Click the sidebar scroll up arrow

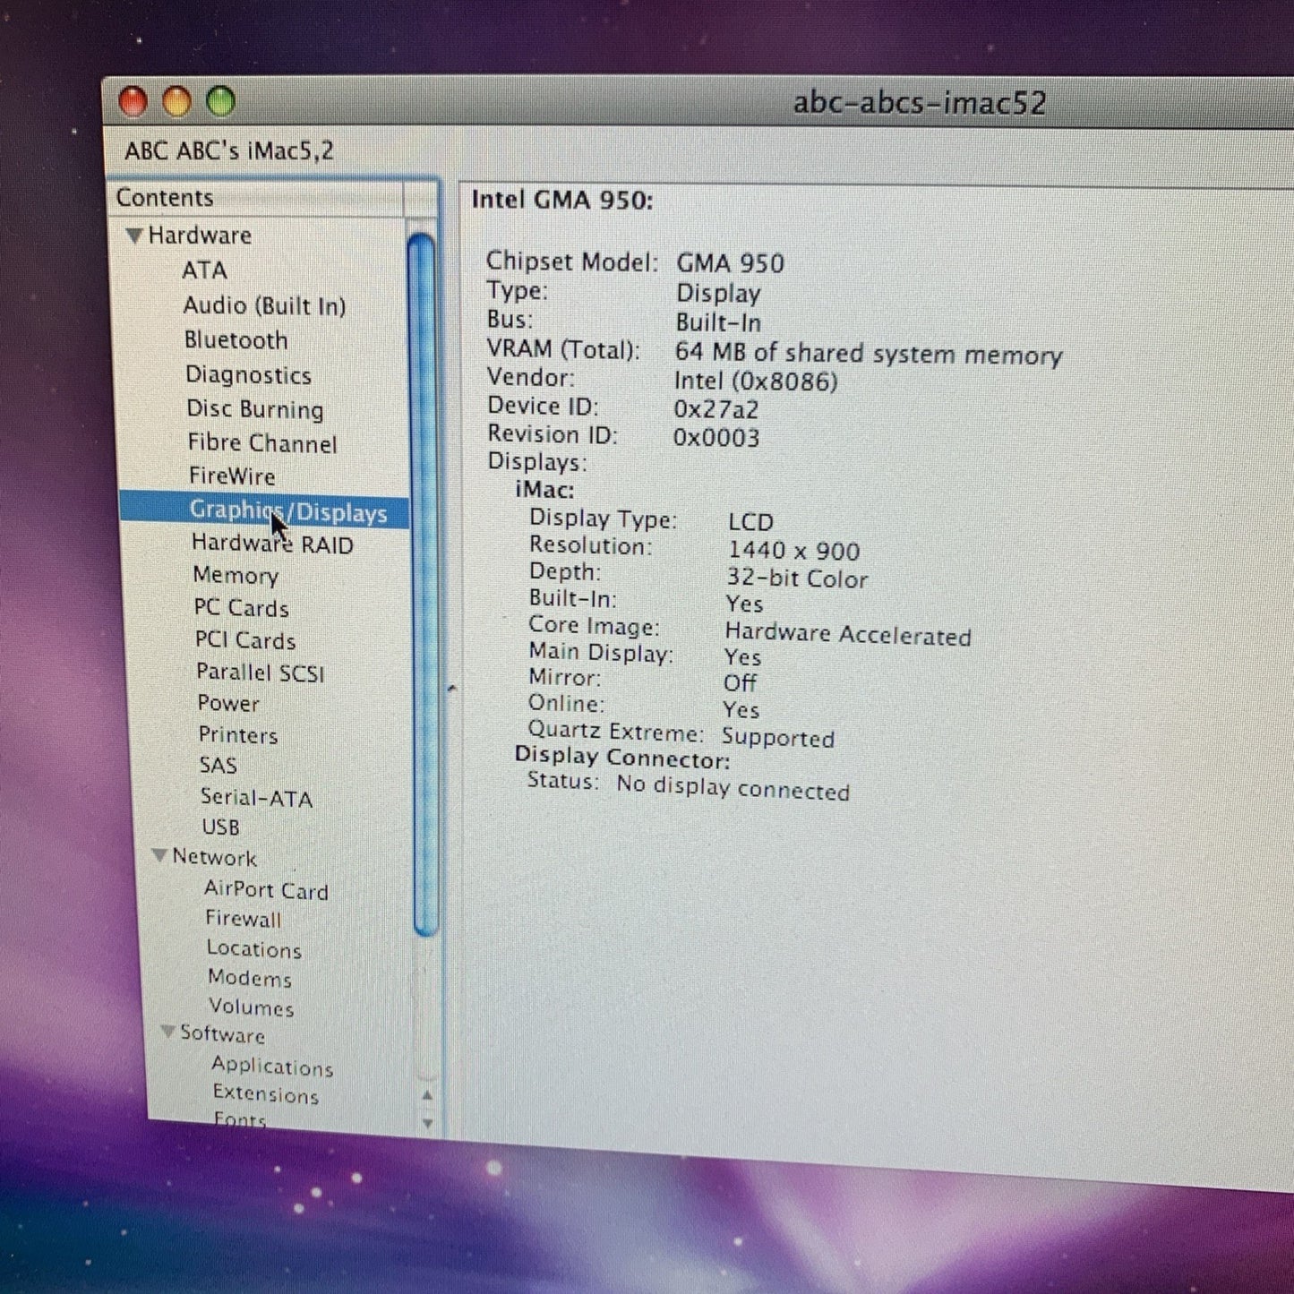coord(427,1095)
